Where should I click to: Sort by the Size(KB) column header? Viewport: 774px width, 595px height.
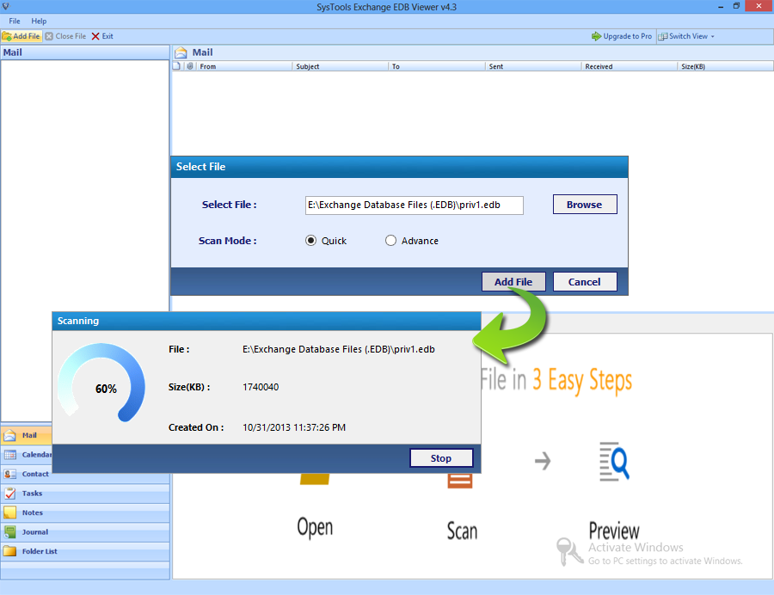click(x=726, y=66)
